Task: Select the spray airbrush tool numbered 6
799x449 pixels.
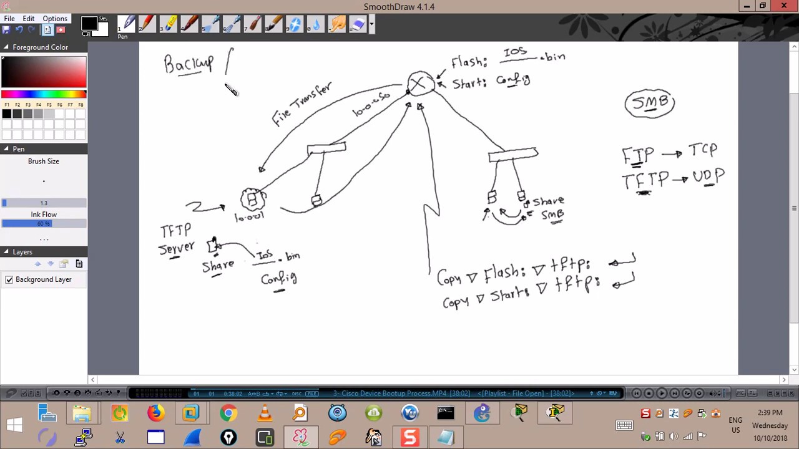Action: pos(232,24)
